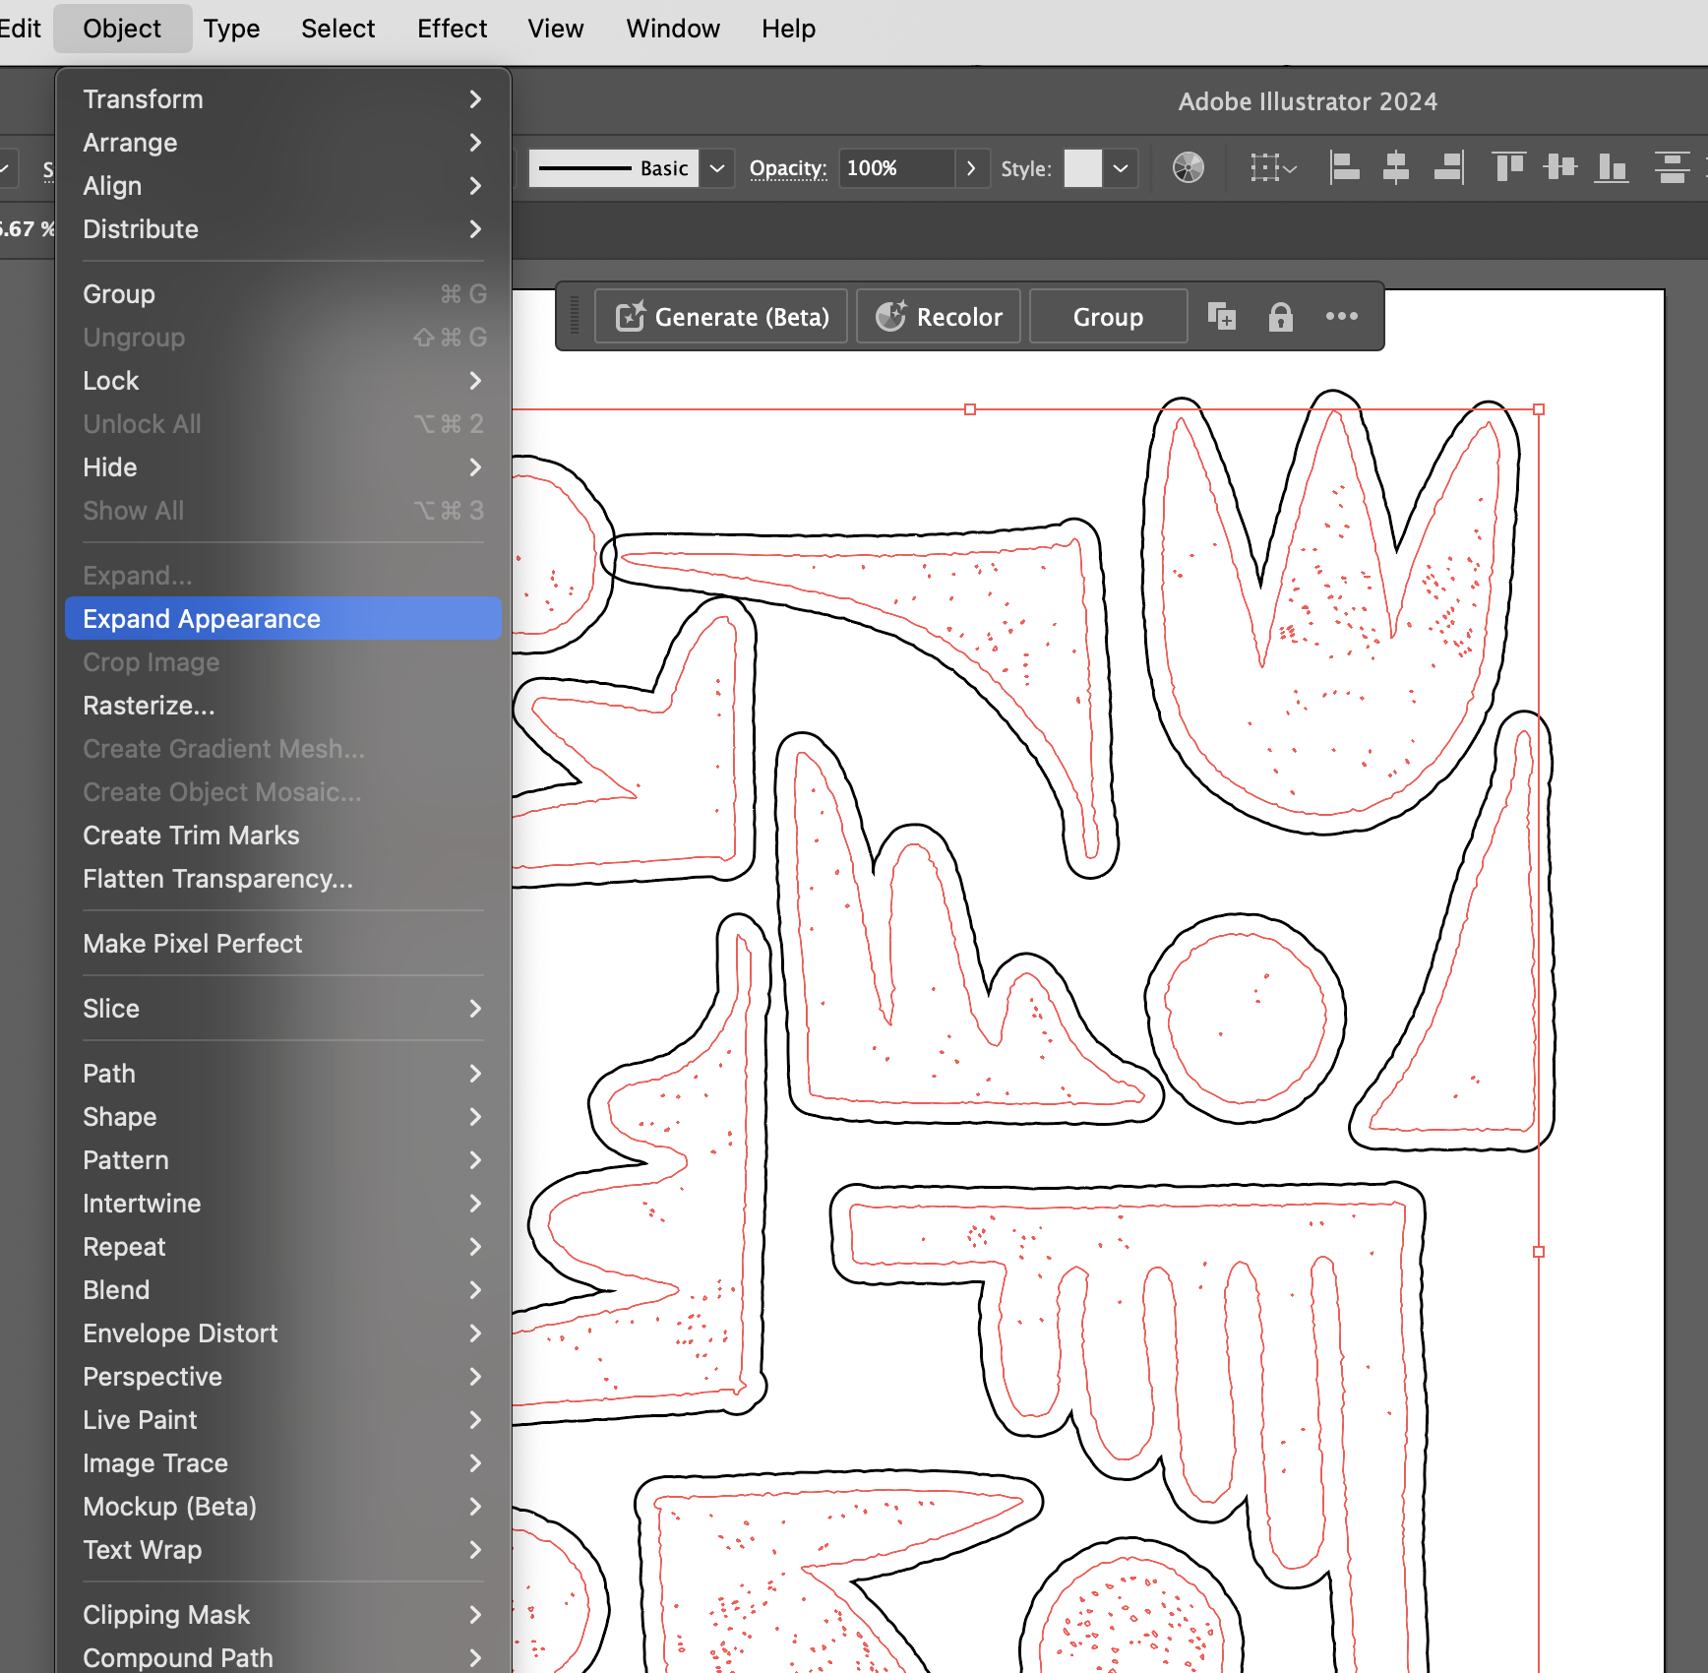The height and width of the screenshot is (1673, 1708).
Task: Expand the Distribute submenu
Action: [x=283, y=229]
